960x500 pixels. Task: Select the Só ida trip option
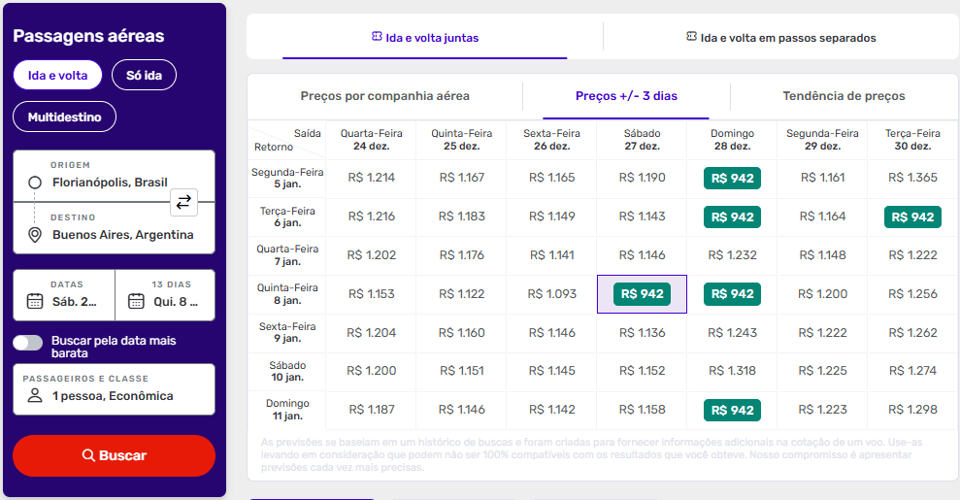[x=144, y=75]
